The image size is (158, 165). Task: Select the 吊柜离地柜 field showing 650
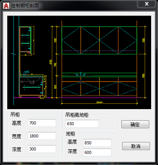(x=82, y=124)
